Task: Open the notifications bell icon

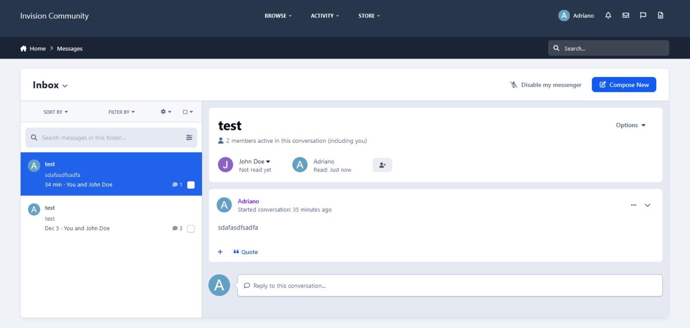Action: pyautogui.click(x=608, y=15)
